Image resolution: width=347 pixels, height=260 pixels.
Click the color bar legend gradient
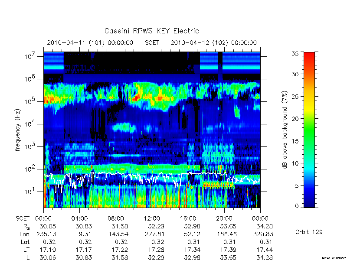click(309, 130)
